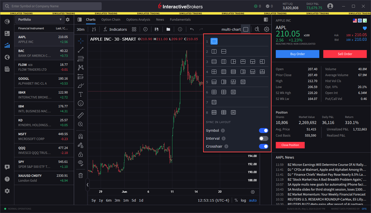
Task: Turn off Symbol sync toggle
Action: point(263,130)
